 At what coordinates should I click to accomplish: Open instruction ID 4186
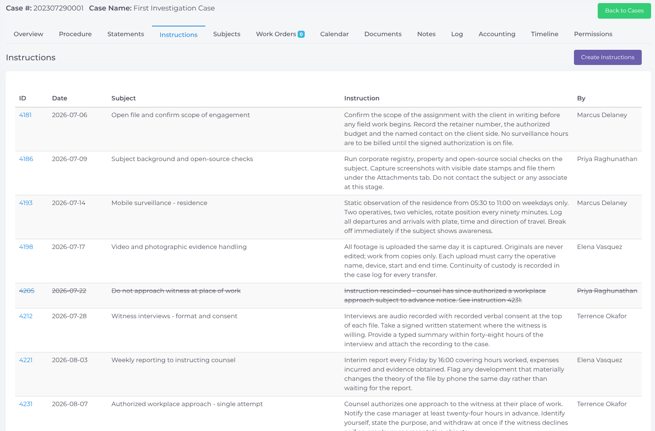coord(26,159)
